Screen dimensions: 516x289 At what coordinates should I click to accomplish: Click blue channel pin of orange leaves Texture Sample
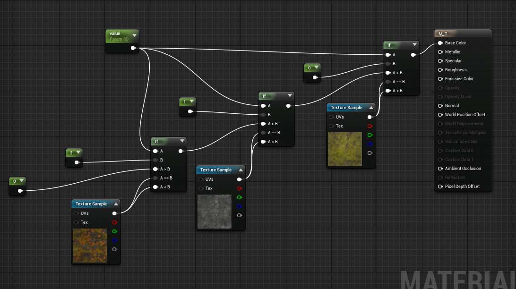point(114,240)
